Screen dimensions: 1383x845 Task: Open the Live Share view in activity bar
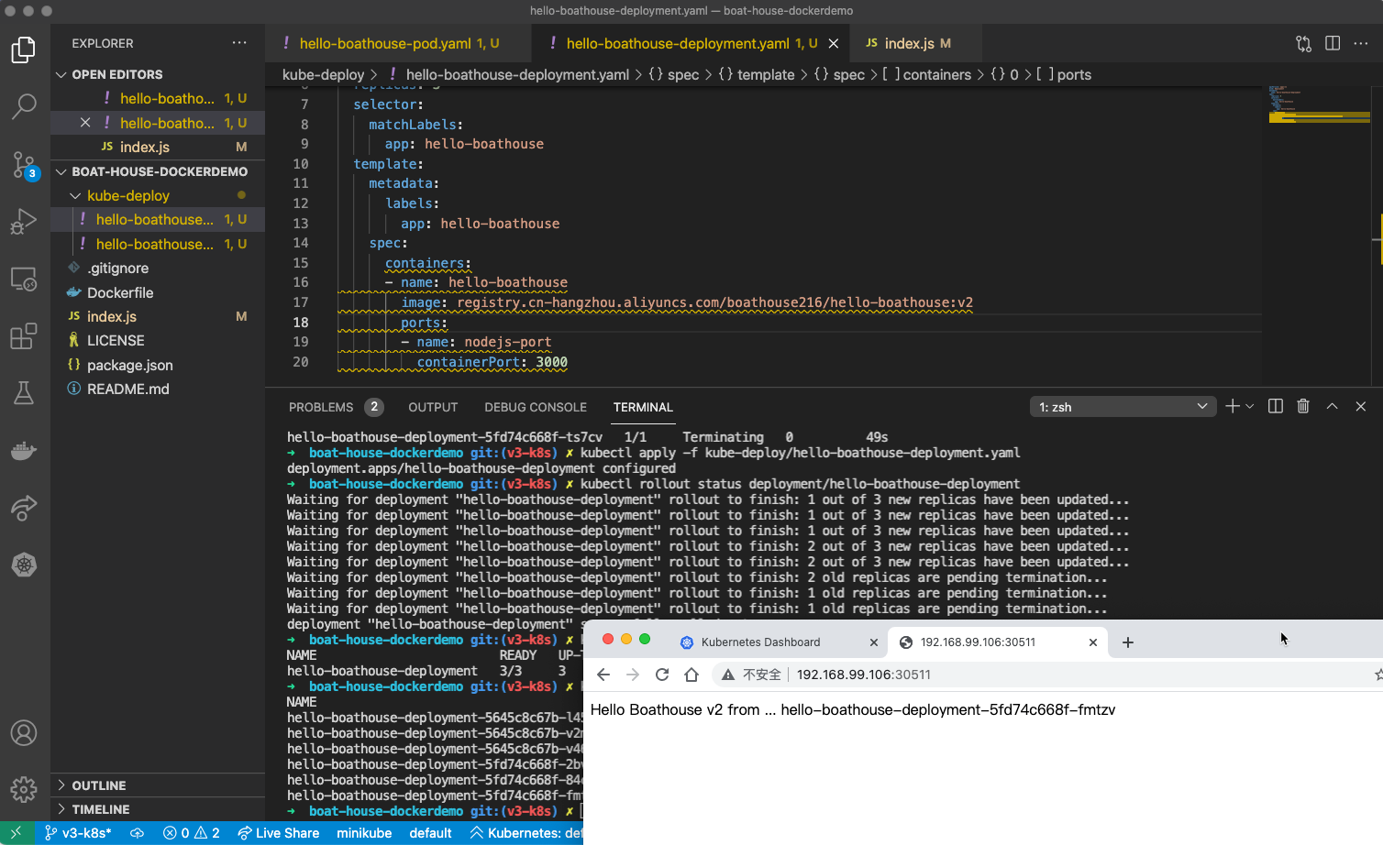point(24,507)
